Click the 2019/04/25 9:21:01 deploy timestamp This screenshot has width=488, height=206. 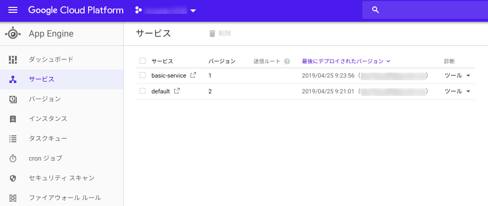328,91
